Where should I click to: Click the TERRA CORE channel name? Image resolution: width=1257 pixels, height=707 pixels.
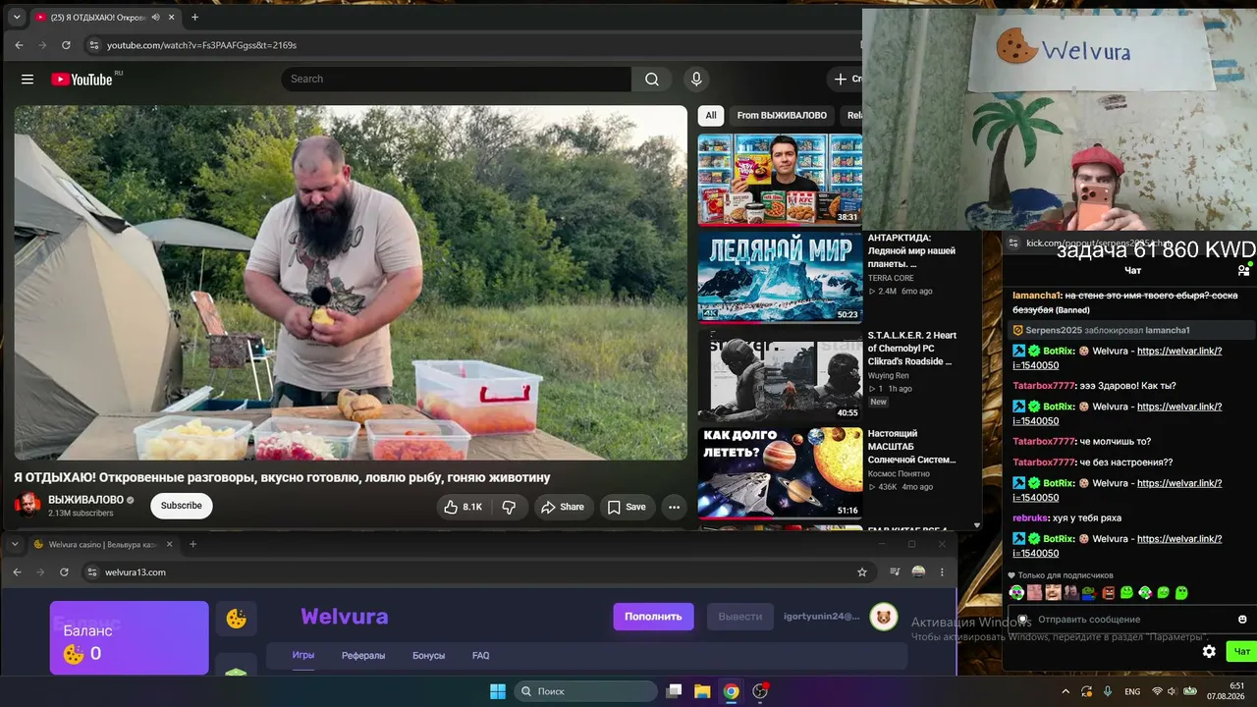coord(891,278)
